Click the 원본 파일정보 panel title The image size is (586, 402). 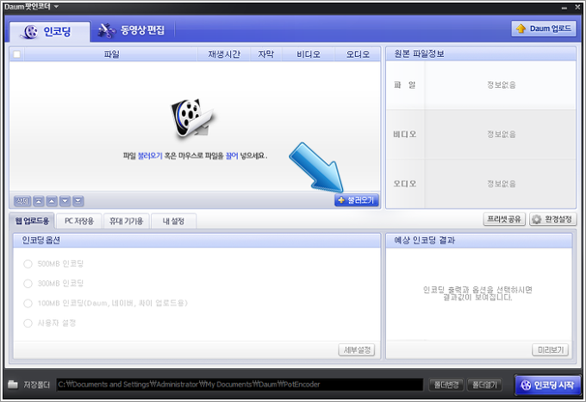pos(419,54)
